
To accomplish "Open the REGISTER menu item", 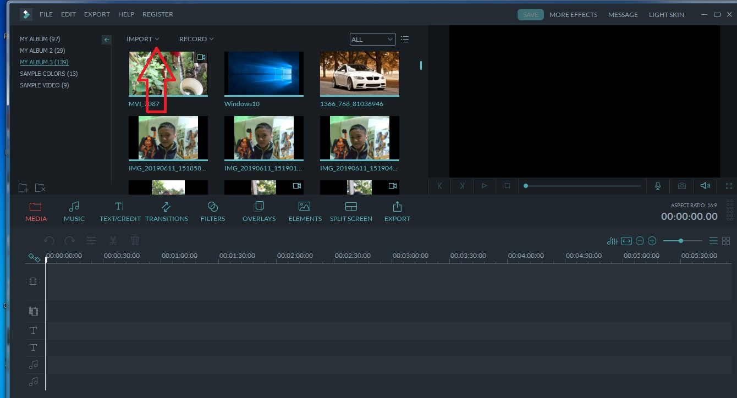I will tap(157, 14).
